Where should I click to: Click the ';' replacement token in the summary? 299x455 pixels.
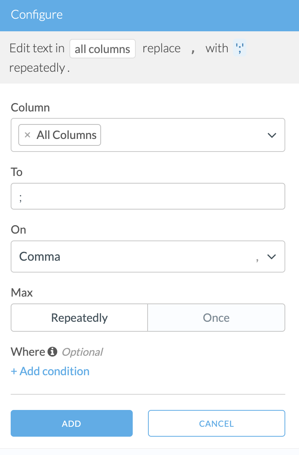240,49
